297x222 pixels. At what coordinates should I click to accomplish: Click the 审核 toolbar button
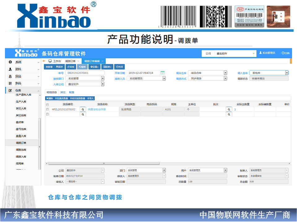[71, 67]
